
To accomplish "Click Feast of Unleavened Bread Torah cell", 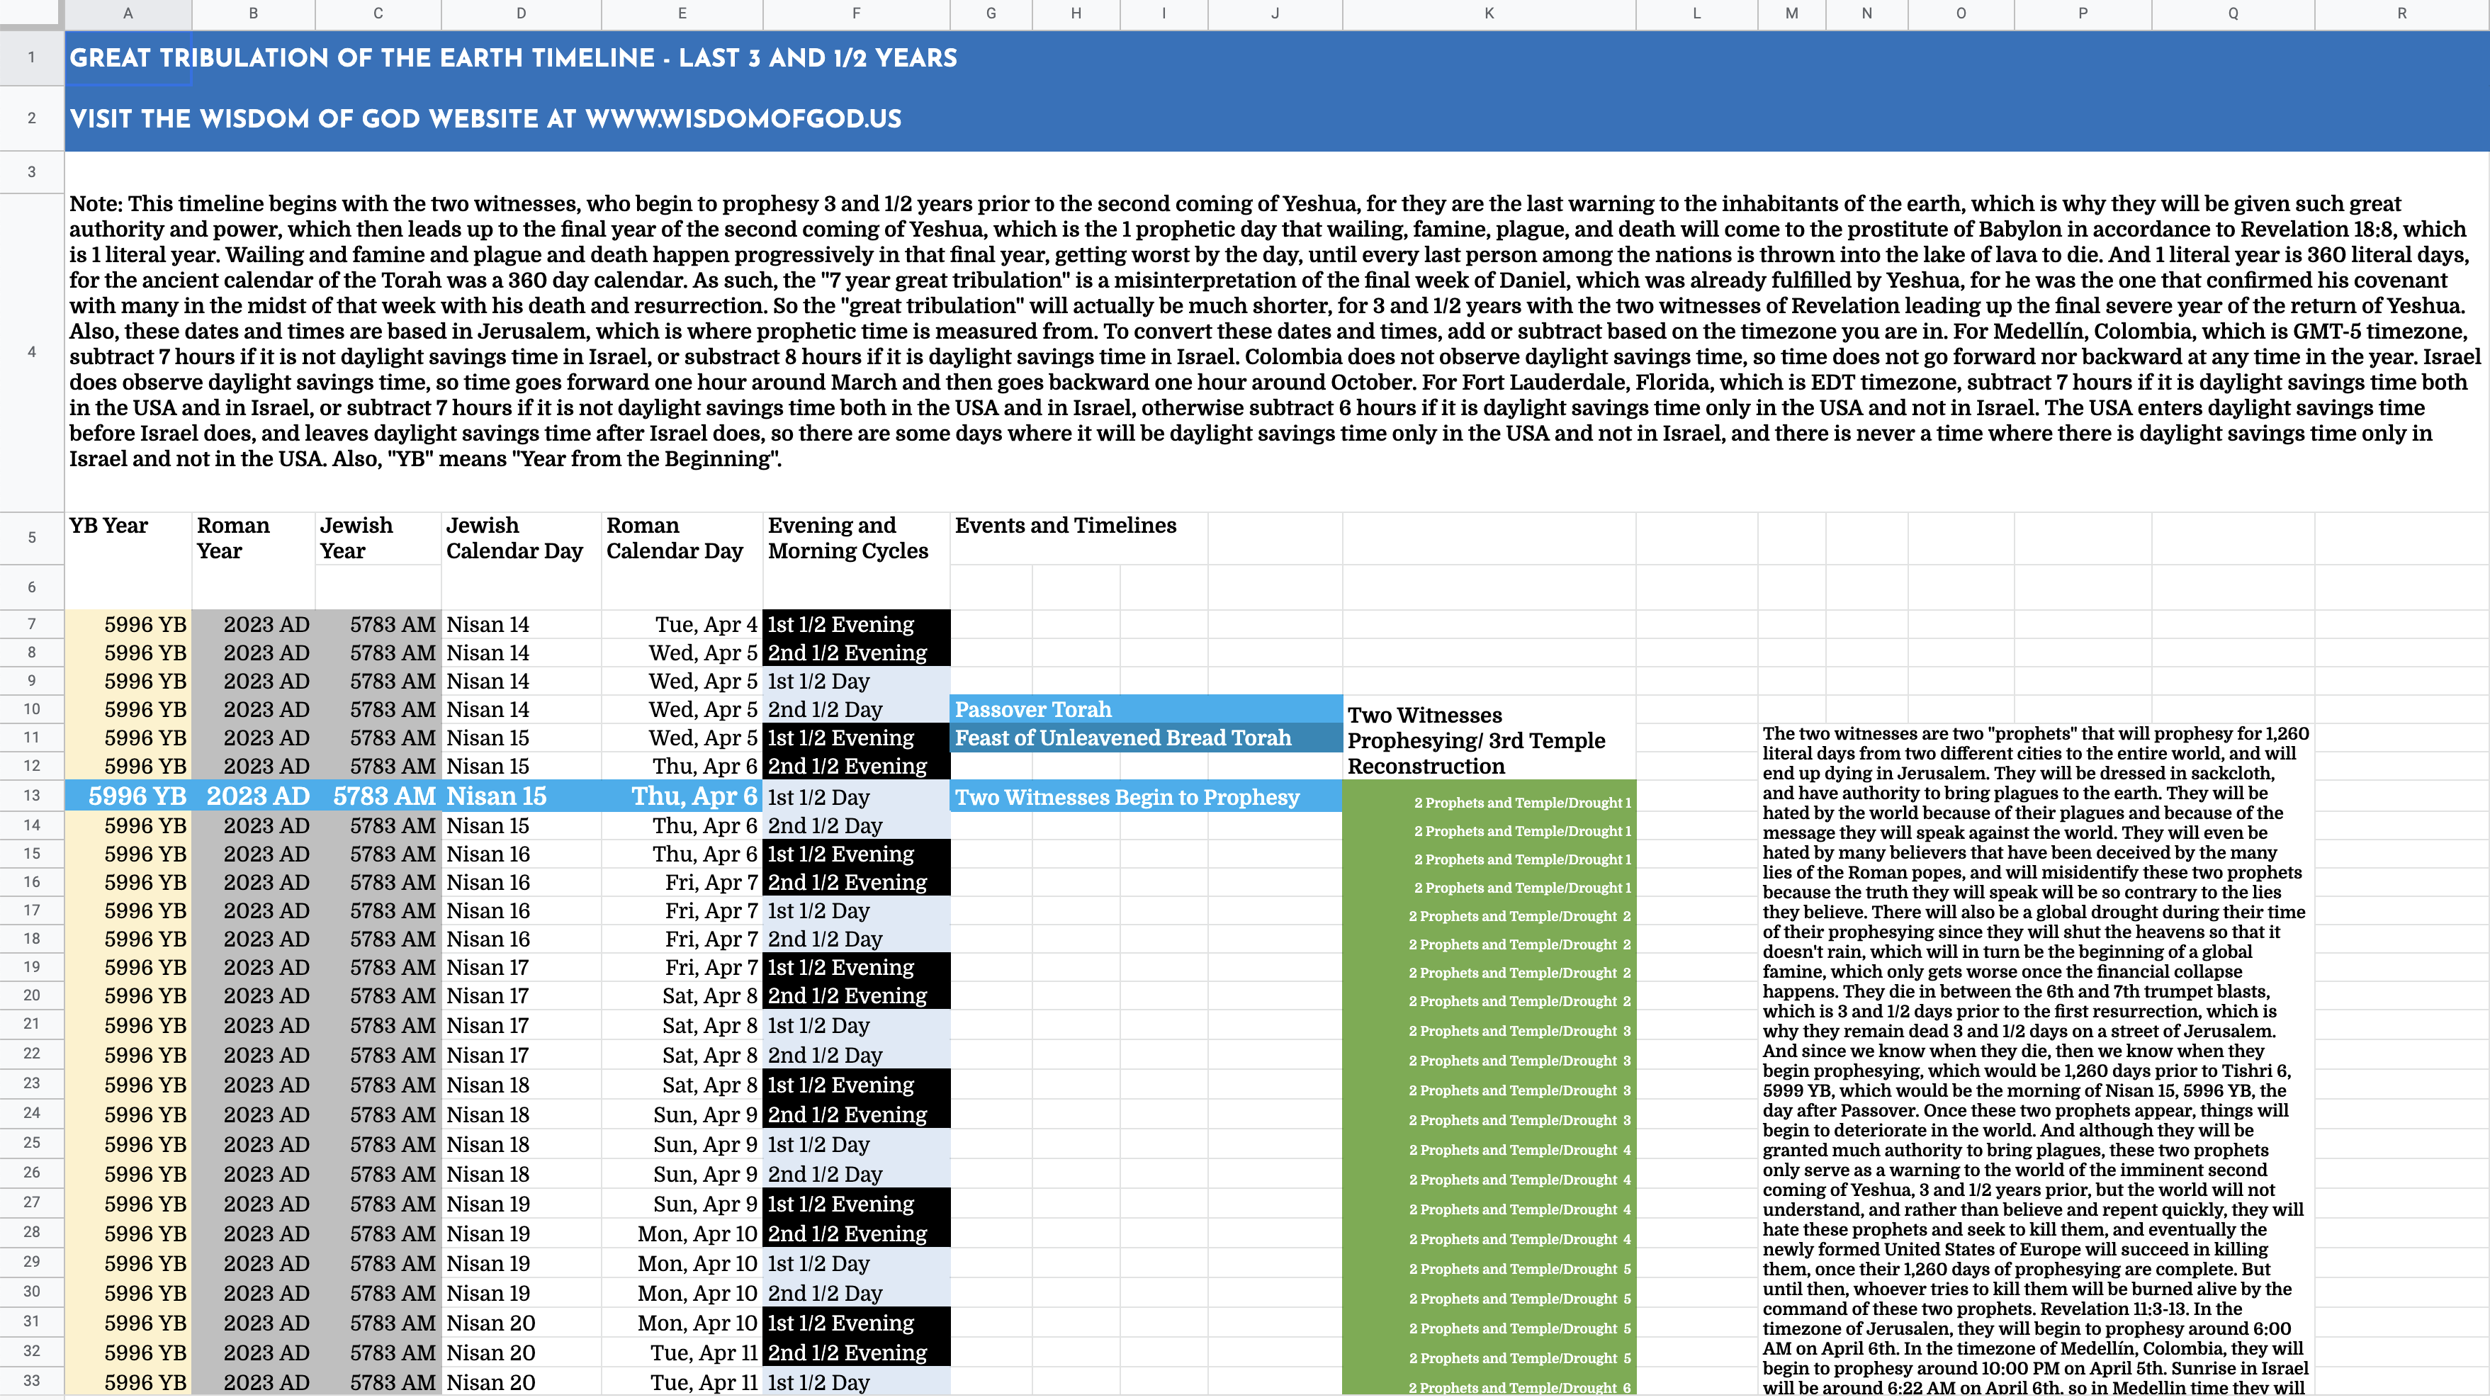I will 1147,738.
